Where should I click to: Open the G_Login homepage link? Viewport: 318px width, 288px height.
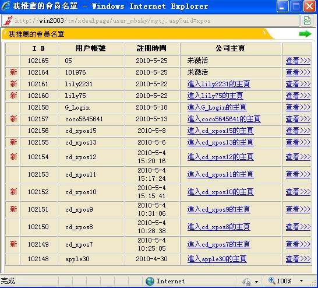coord(217,107)
